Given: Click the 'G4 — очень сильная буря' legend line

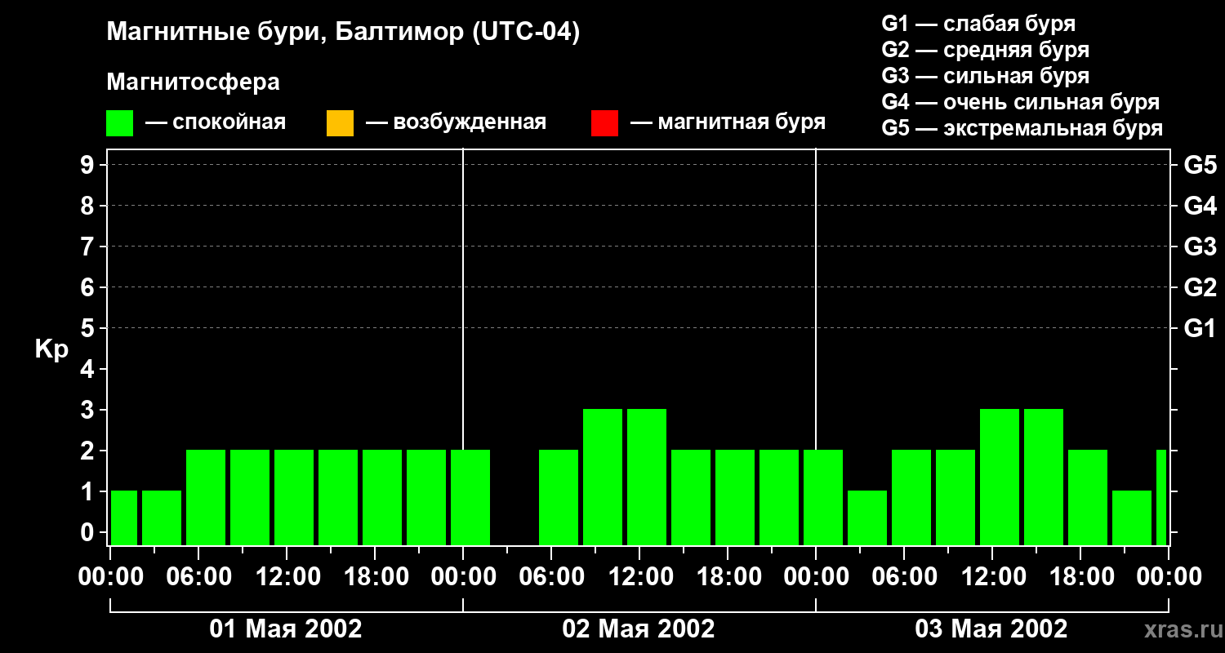Looking at the screenshot, I should tap(1020, 102).
